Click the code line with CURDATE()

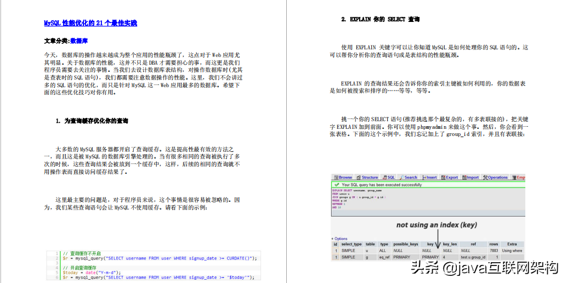pos(160,258)
